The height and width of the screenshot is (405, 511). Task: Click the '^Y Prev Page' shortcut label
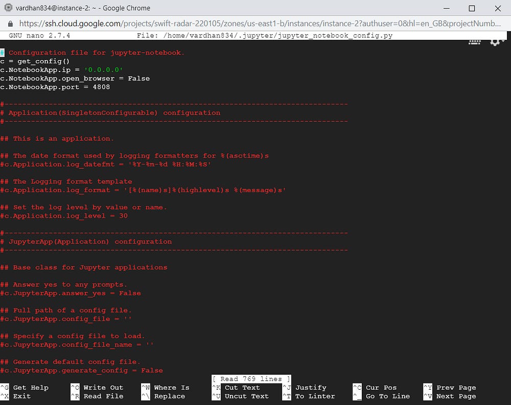point(450,388)
